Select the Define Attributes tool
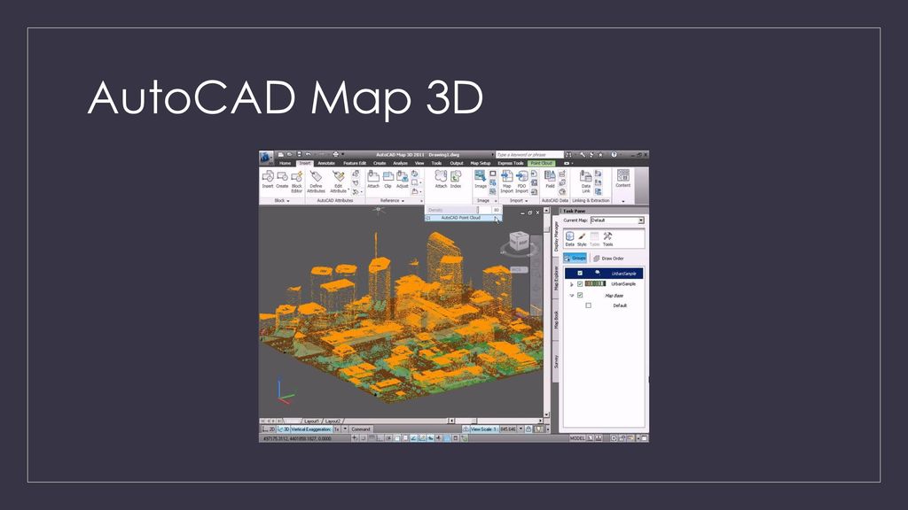Screen dimensions: 908x510 point(316,181)
